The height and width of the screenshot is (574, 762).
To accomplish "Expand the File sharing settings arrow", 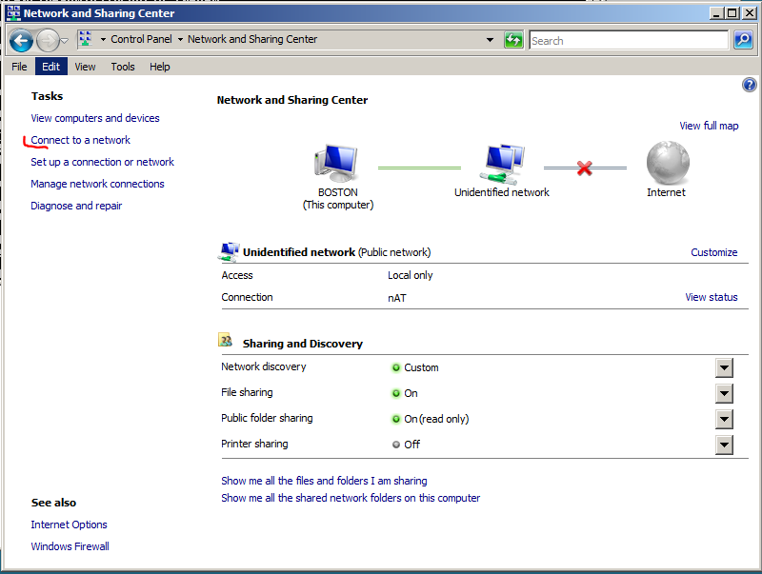I will (724, 393).
